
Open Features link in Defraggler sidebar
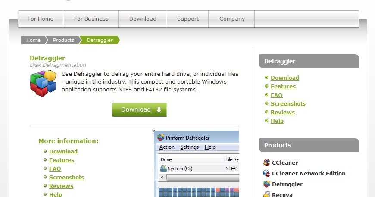point(283,86)
